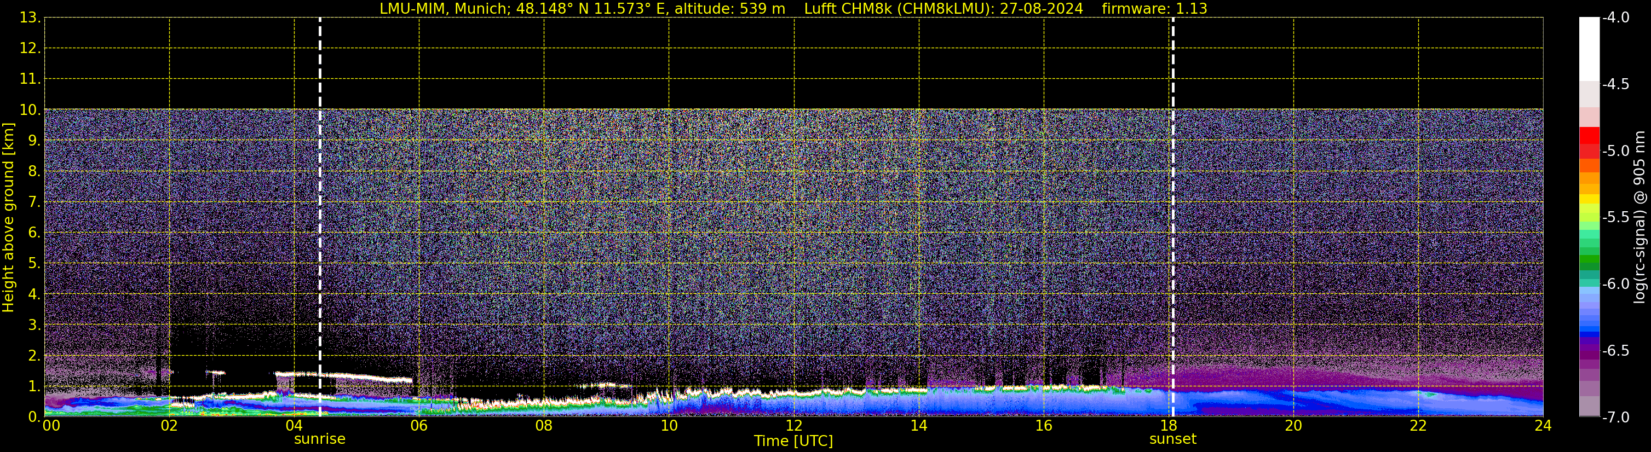1651x452 pixels.
Task: Click the 'sunset' label below the axis
Action: pyautogui.click(x=1173, y=439)
